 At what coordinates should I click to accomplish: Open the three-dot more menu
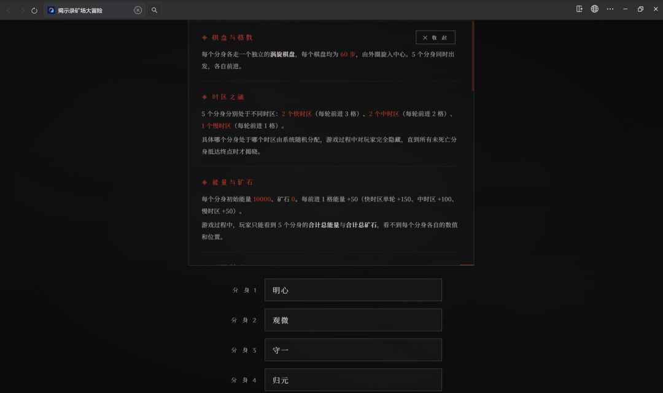coord(610,9)
